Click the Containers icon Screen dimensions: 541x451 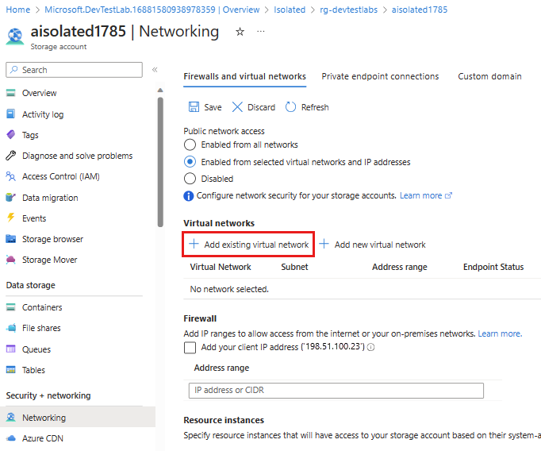10,307
